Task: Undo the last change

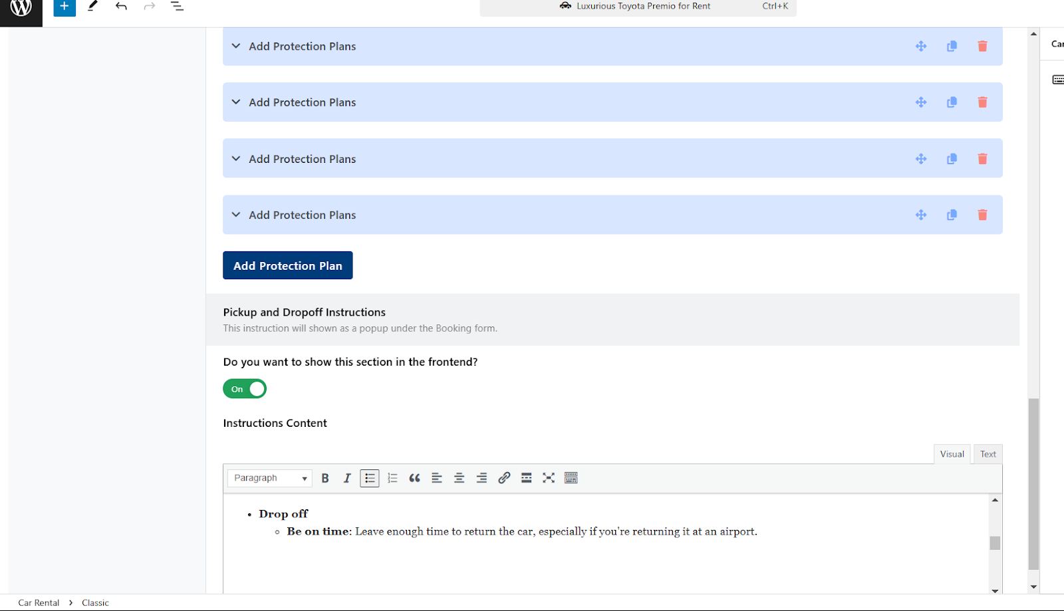Action: tap(121, 6)
